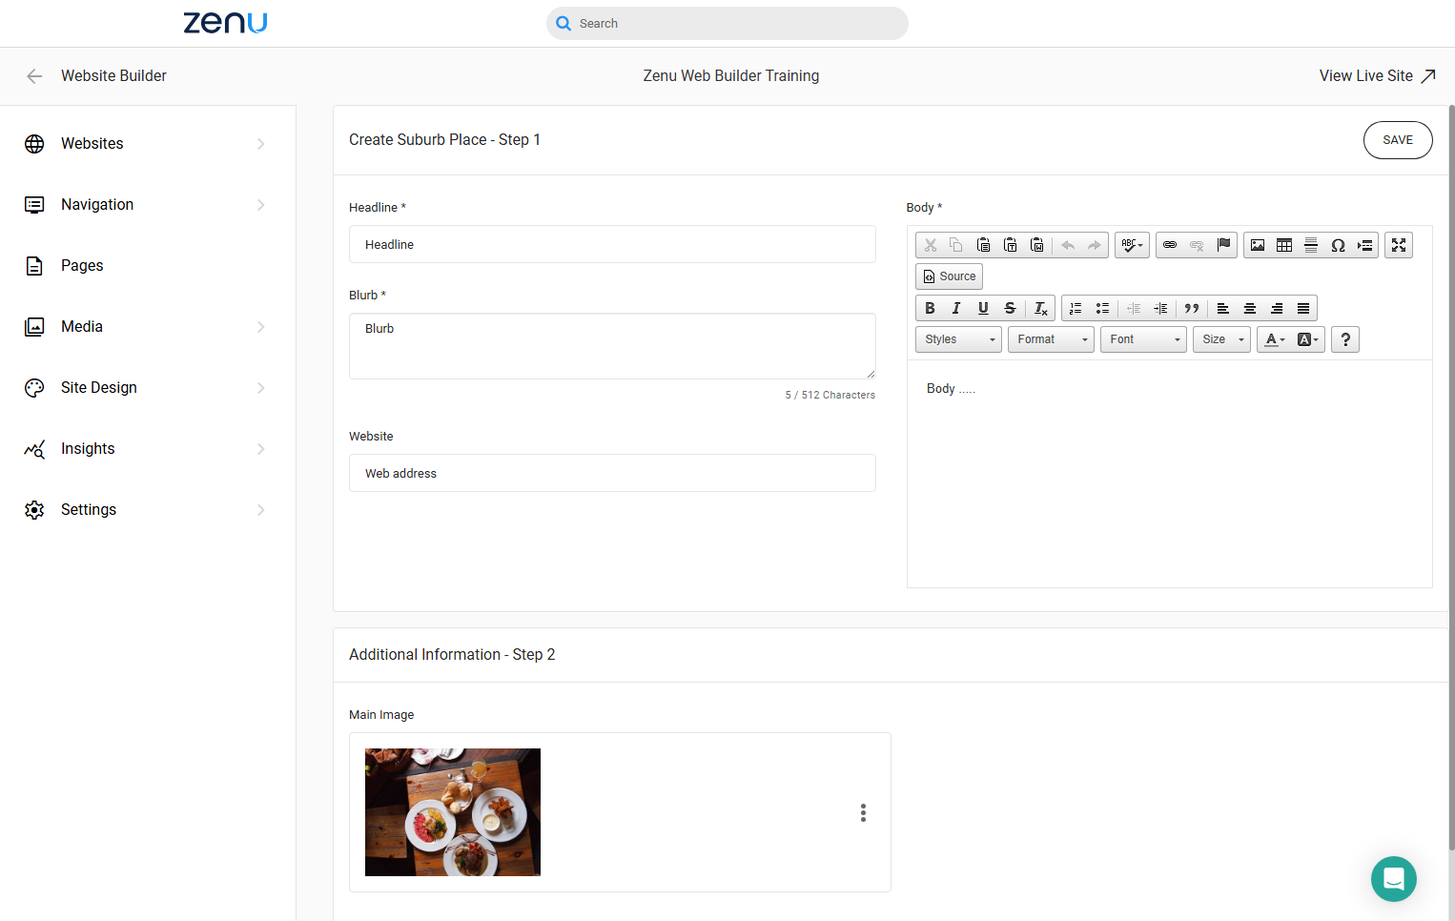Toggle italic text formatting
Image resolution: width=1455 pixels, height=921 pixels.
[956, 308]
